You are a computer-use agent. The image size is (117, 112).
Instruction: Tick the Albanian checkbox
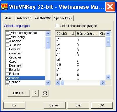[x=8, y=41]
